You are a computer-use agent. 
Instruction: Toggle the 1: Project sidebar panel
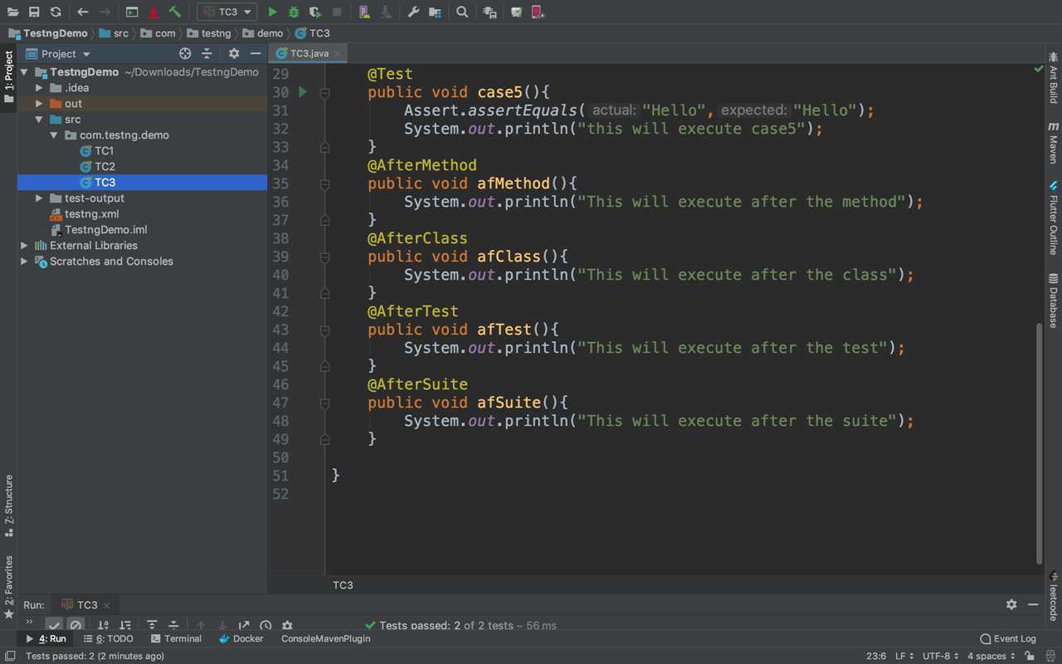pos(8,76)
